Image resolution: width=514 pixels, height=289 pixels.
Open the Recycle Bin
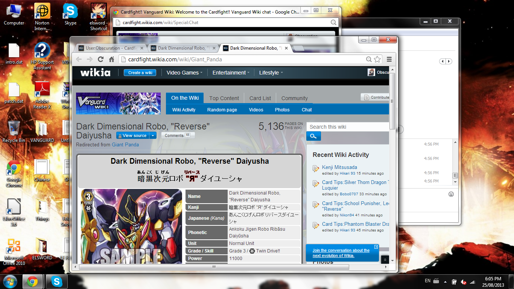point(14,132)
